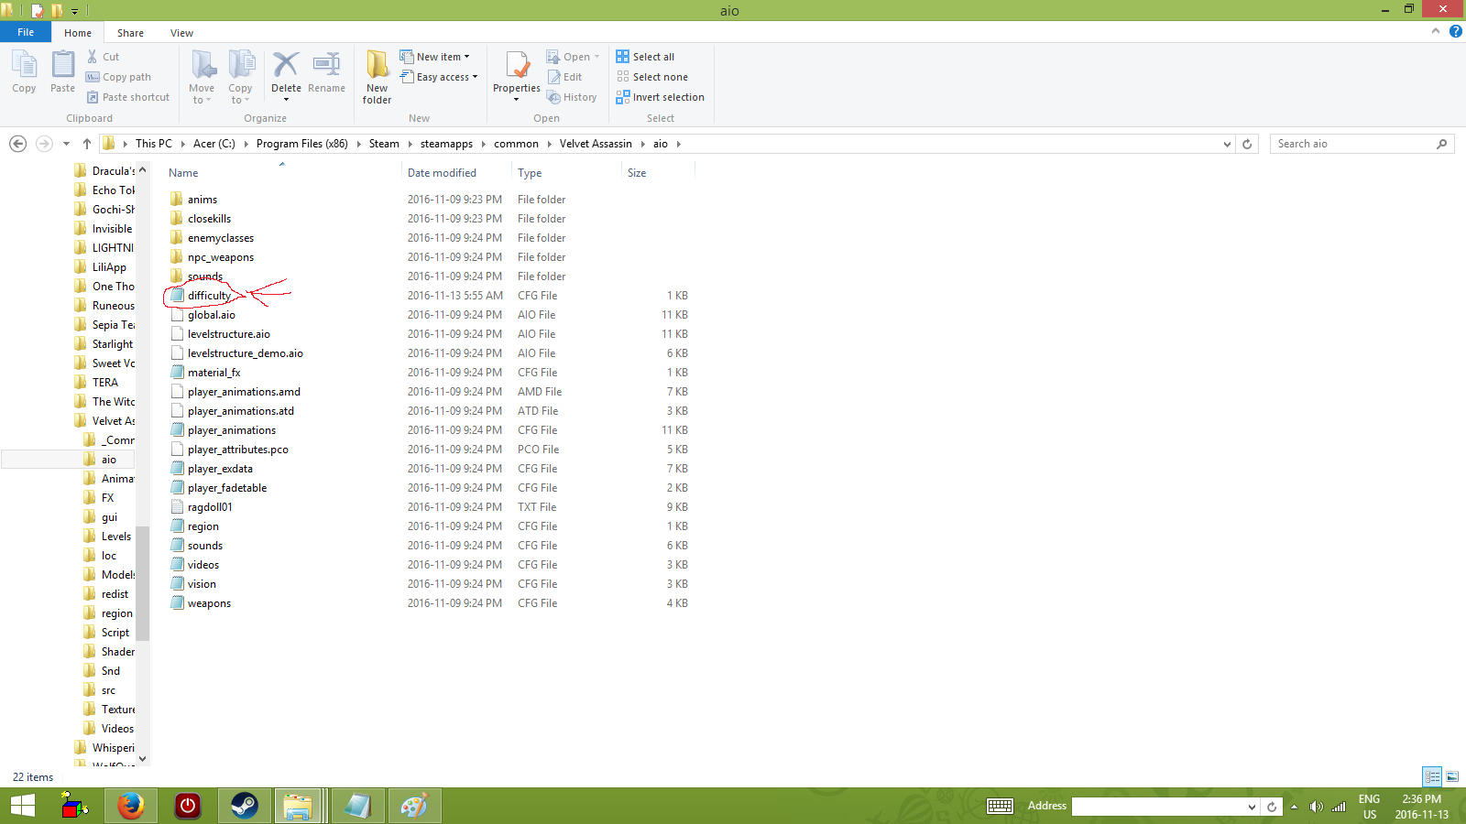The width and height of the screenshot is (1466, 824).
Task: Navigate to steamapps in address bar
Action: (x=446, y=144)
